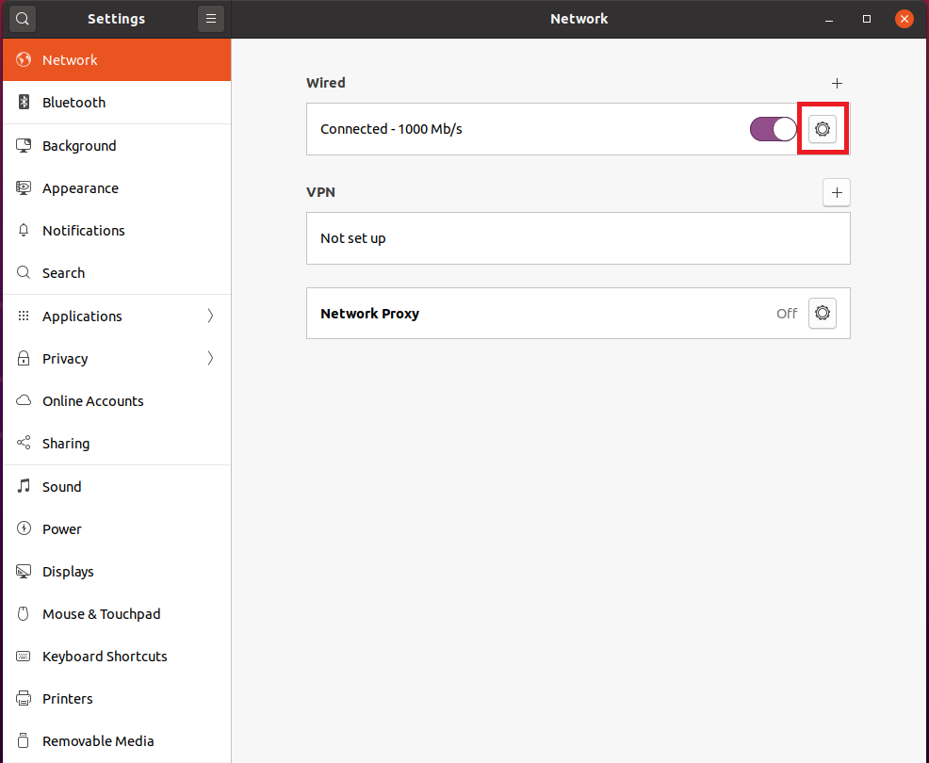Add a VPN connection with plus button
The image size is (929, 763).
(x=837, y=192)
